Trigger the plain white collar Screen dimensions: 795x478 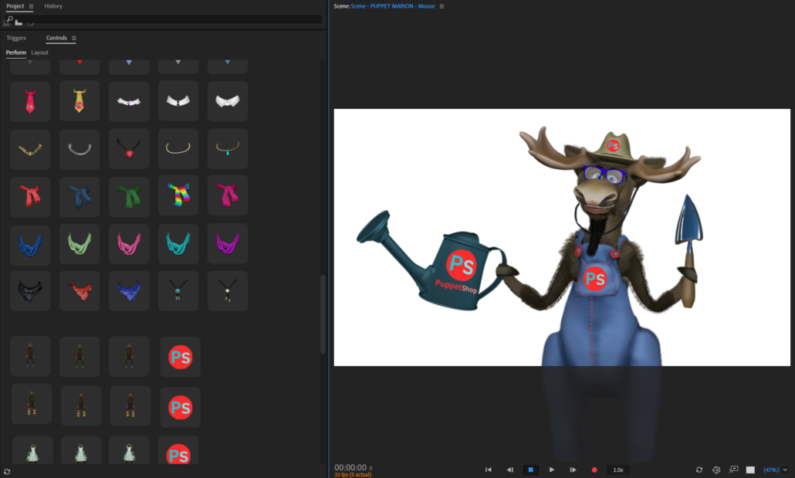[x=228, y=101]
